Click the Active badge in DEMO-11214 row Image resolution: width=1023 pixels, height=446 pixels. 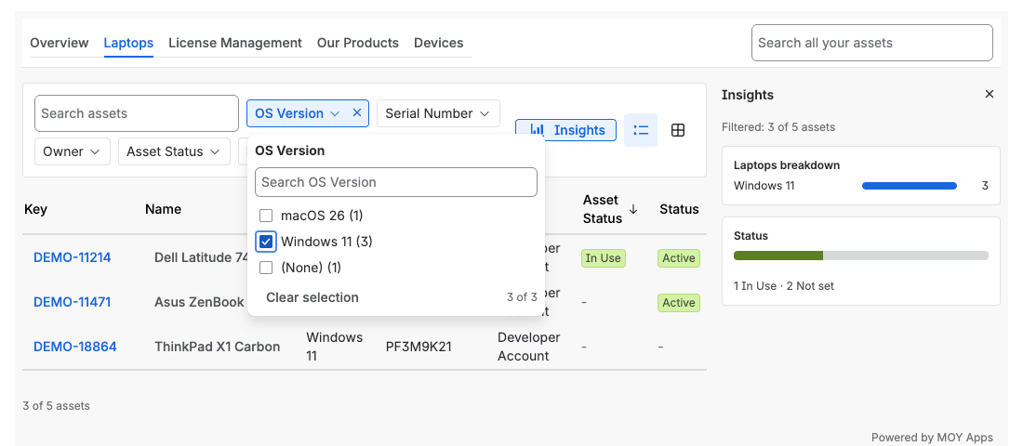coord(679,258)
